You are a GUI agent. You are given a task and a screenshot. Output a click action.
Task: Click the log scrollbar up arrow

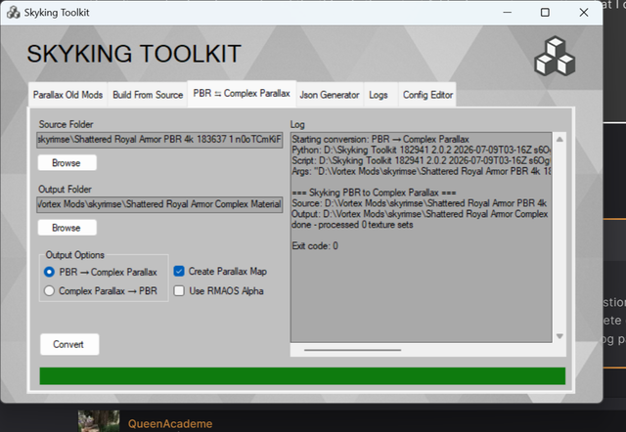559,139
